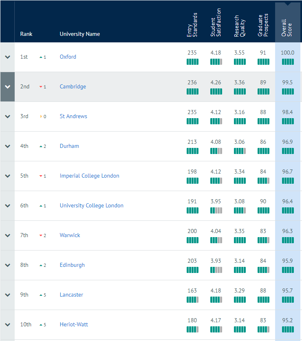Expand the Oxford row details chevron

[x=8, y=57]
